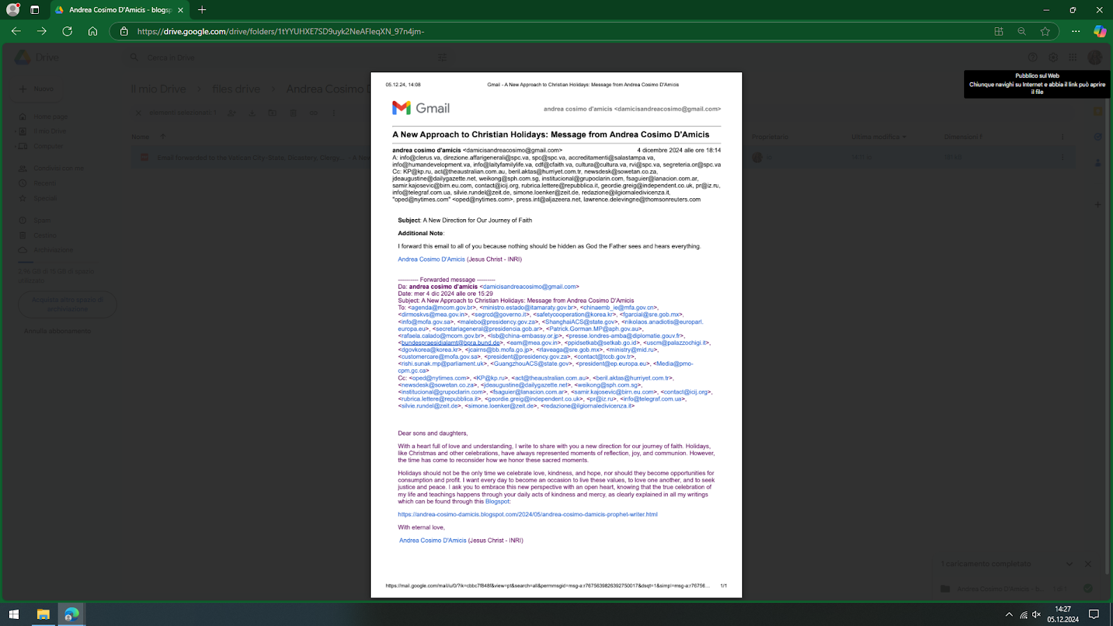Click the move-to-folder toolbar icon
Screen dimensions: 1113x626
pos(273,113)
